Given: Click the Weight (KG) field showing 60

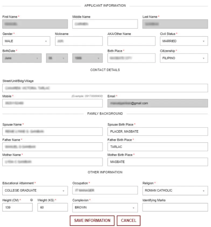Looking at the screenshot, I should coord(52,207).
